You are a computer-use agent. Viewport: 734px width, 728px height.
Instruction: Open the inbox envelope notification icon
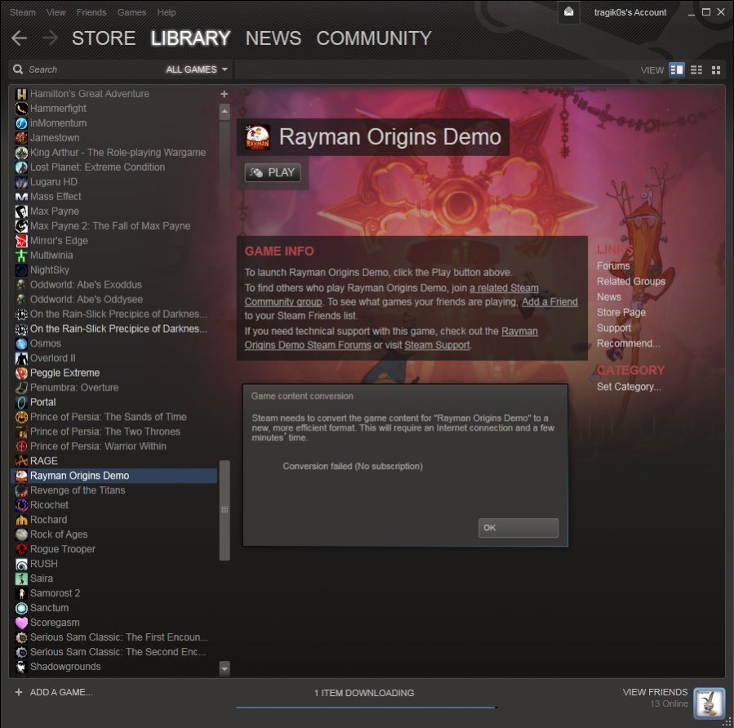[x=568, y=12]
